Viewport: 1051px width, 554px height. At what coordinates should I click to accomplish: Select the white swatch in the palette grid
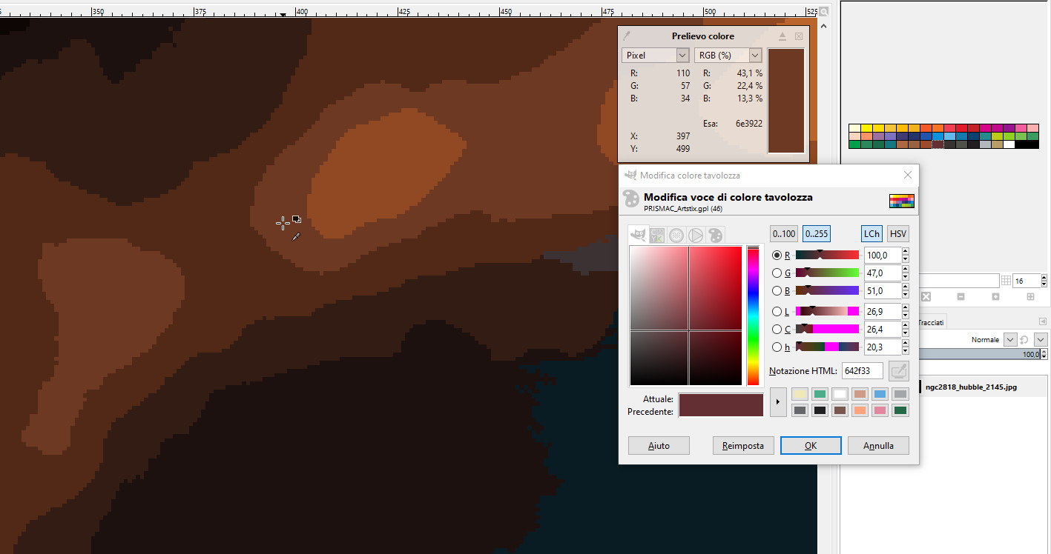1009,144
